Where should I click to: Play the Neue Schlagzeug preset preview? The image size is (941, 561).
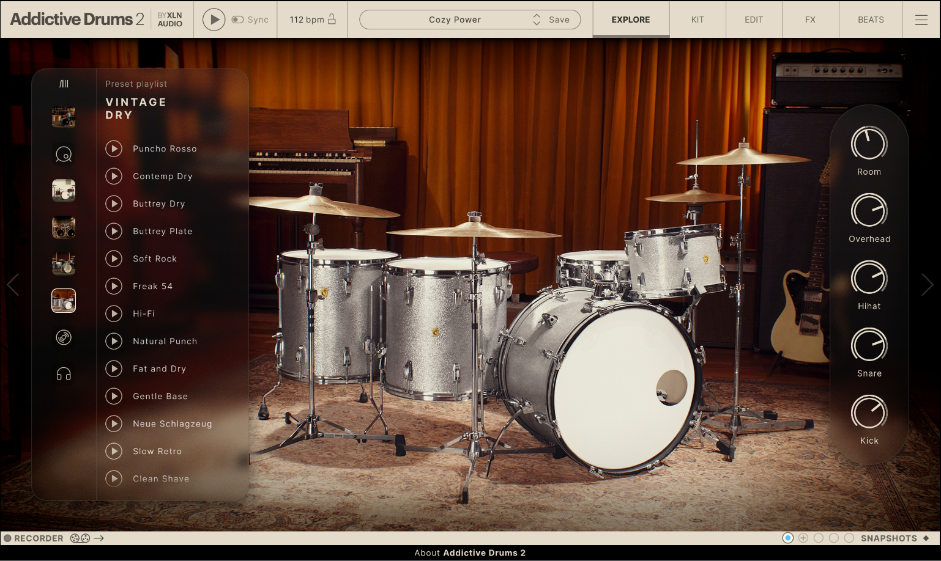coord(114,424)
